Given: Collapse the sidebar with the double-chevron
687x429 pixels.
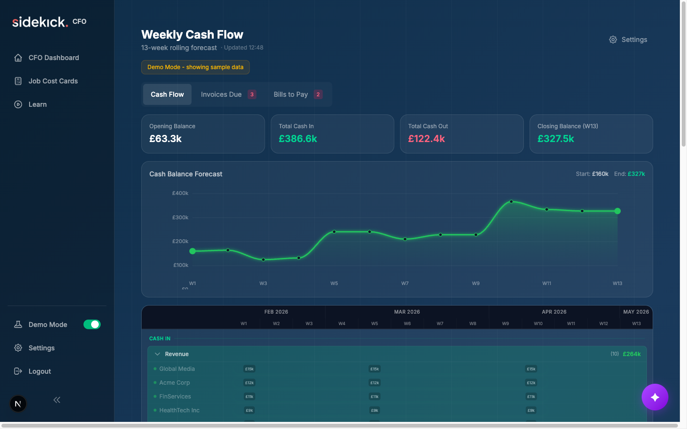Looking at the screenshot, I should point(56,400).
